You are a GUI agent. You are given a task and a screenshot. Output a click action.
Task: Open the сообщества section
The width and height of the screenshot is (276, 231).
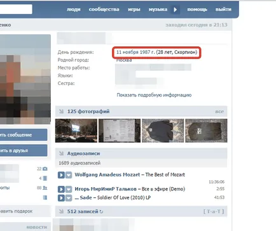104,10
